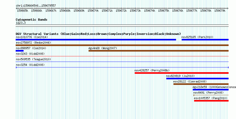Click the DGV Structural Variants track title
The width and height of the screenshot is (236, 119).
tap(98, 34)
